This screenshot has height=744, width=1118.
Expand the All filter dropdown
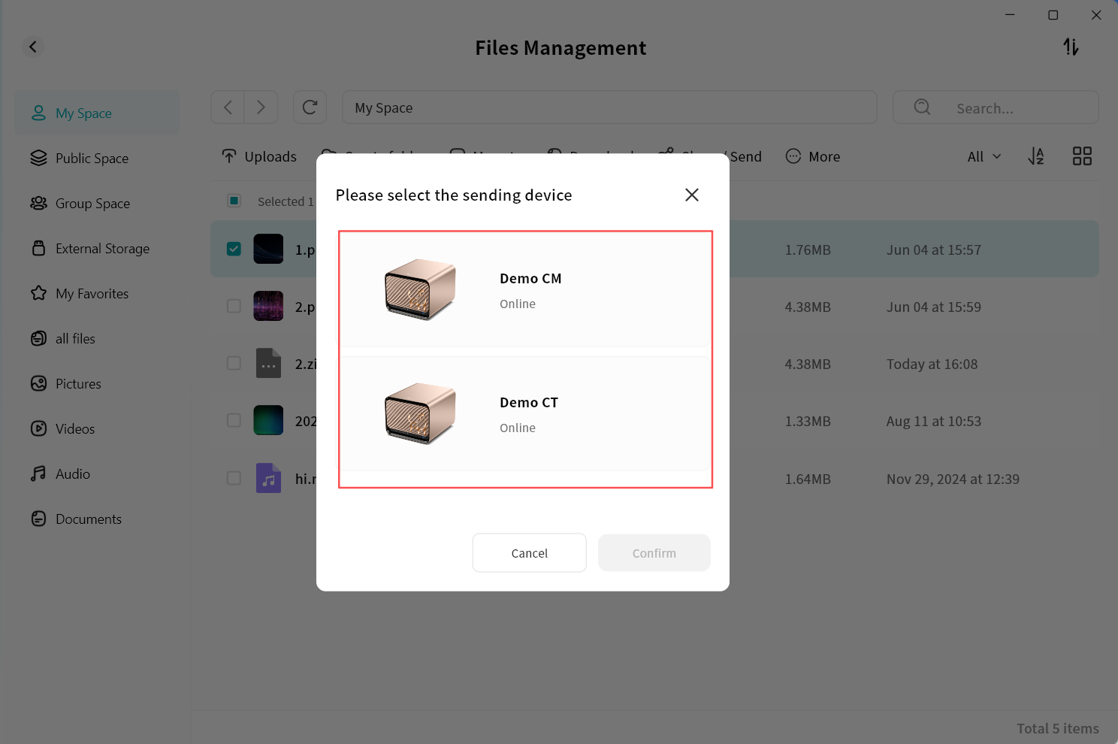[984, 156]
